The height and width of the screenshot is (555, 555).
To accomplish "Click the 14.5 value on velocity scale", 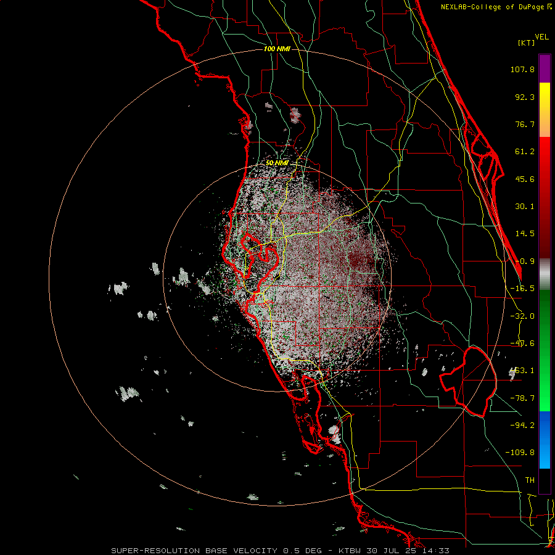I will coord(525,234).
